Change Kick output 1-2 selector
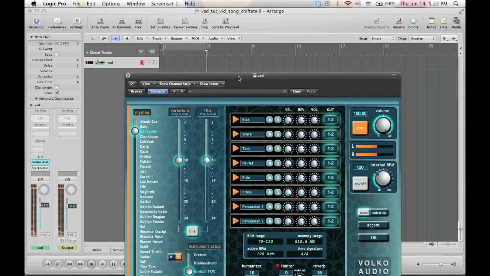The height and width of the screenshot is (276, 490). pos(330,120)
